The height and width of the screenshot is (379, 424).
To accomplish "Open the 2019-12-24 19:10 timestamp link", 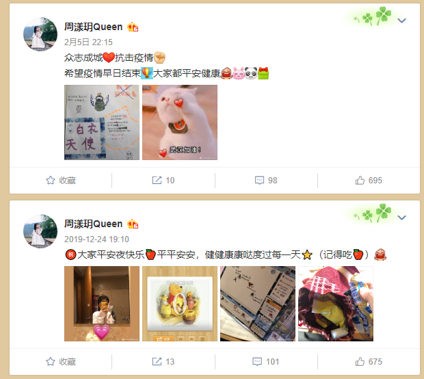I will (96, 239).
